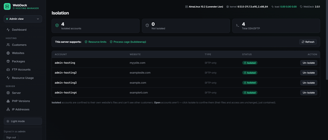
Task: Click the Resource limits shield icon
Action: coord(86,42)
